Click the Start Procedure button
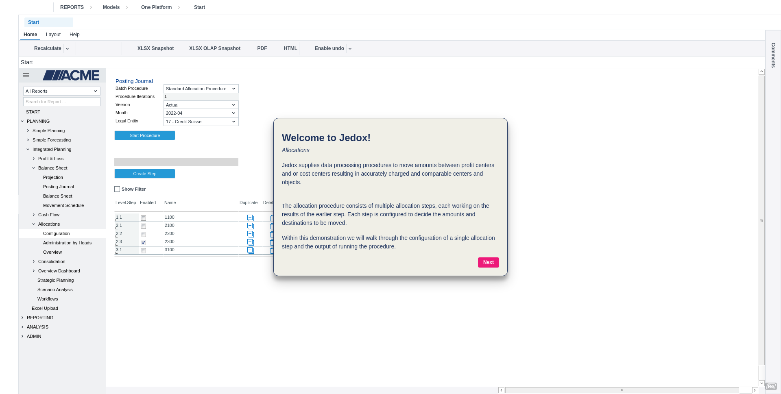This screenshot has width=781, height=394. click(144, 135)
